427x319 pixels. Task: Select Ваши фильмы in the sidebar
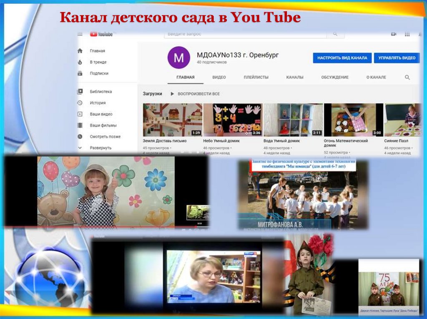tap(103, 125)
